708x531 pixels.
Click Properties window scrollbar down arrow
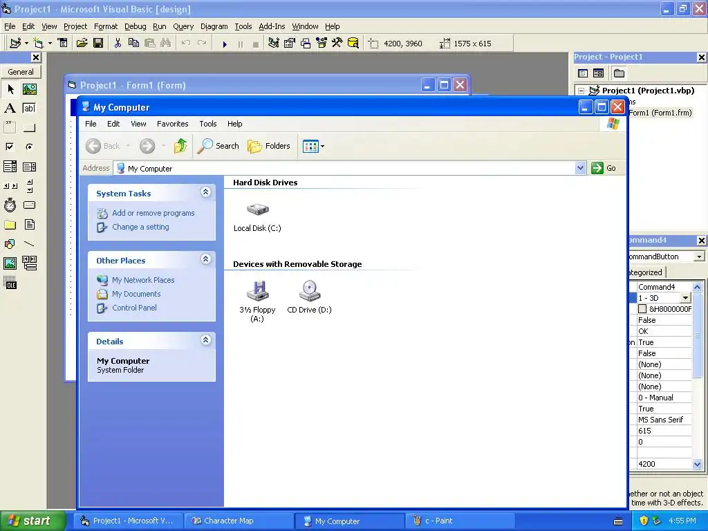697,464
